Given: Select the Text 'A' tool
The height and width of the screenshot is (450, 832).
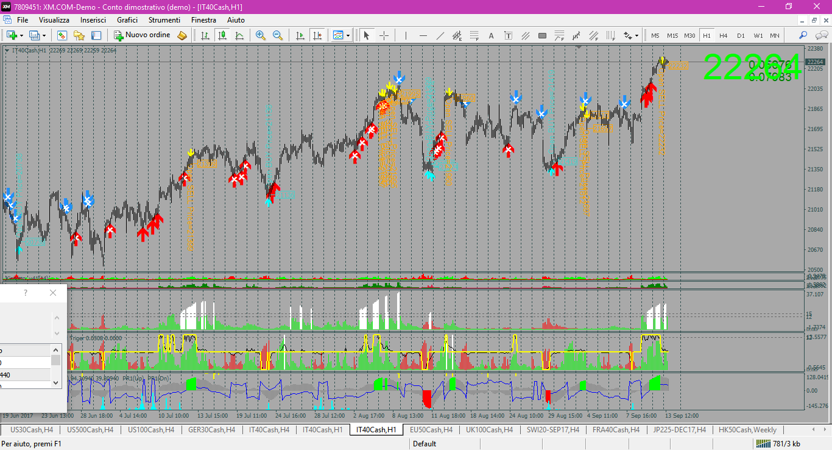Looking at the screenshot, I should [x=492, y=35].
